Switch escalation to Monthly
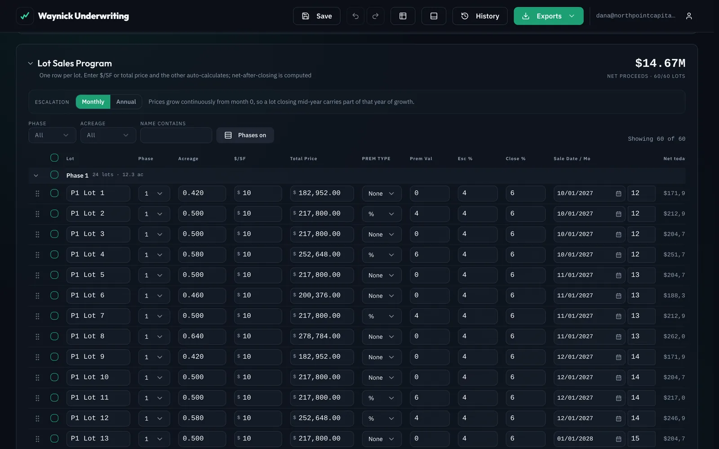 93,102
